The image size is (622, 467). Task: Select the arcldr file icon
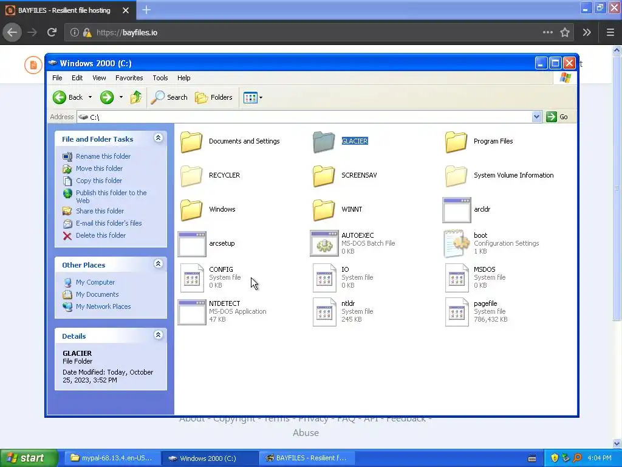tap(457, 210)
